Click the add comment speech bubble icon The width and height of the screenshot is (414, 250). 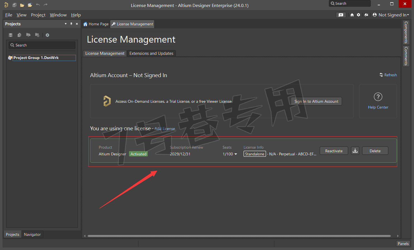341,15
